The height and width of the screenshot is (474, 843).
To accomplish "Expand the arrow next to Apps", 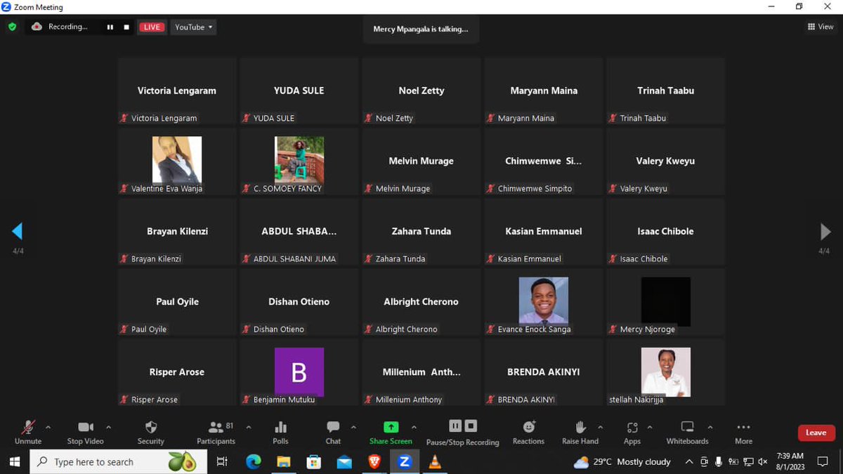I will tap(650, 427).
